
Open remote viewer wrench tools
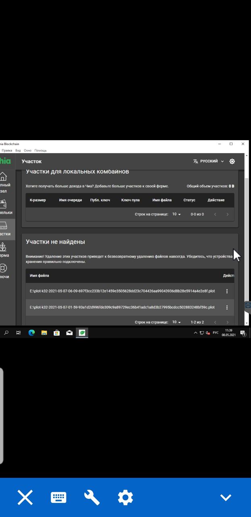(x=92, y=497)
